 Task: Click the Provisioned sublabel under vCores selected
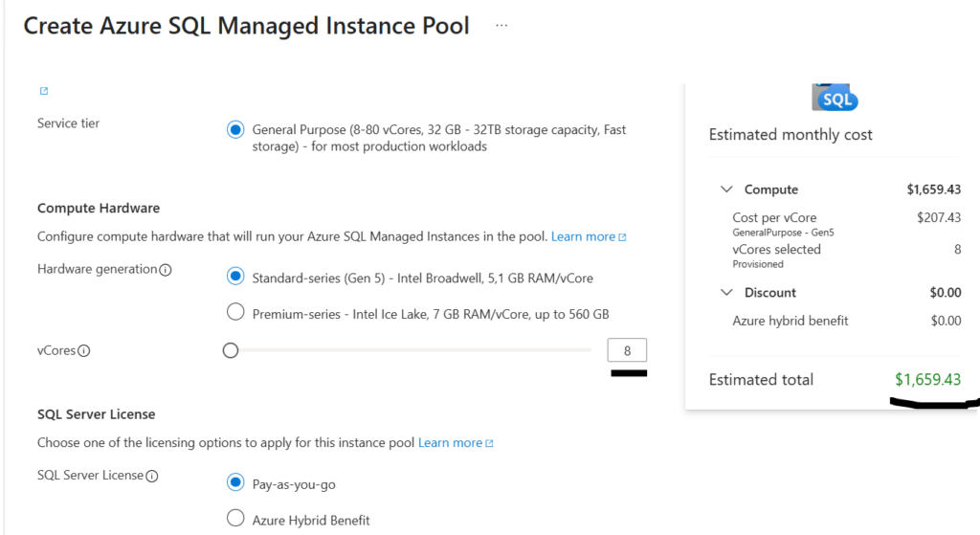(x=758, y=264)
